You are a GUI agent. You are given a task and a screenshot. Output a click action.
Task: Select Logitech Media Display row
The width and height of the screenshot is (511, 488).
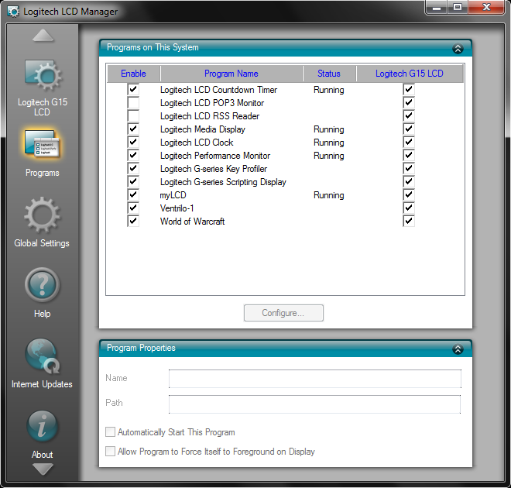[x=285, y=129]
